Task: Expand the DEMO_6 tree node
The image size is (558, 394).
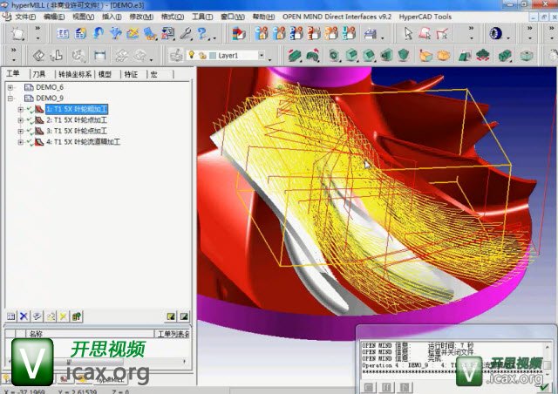Action: (10, 88)
